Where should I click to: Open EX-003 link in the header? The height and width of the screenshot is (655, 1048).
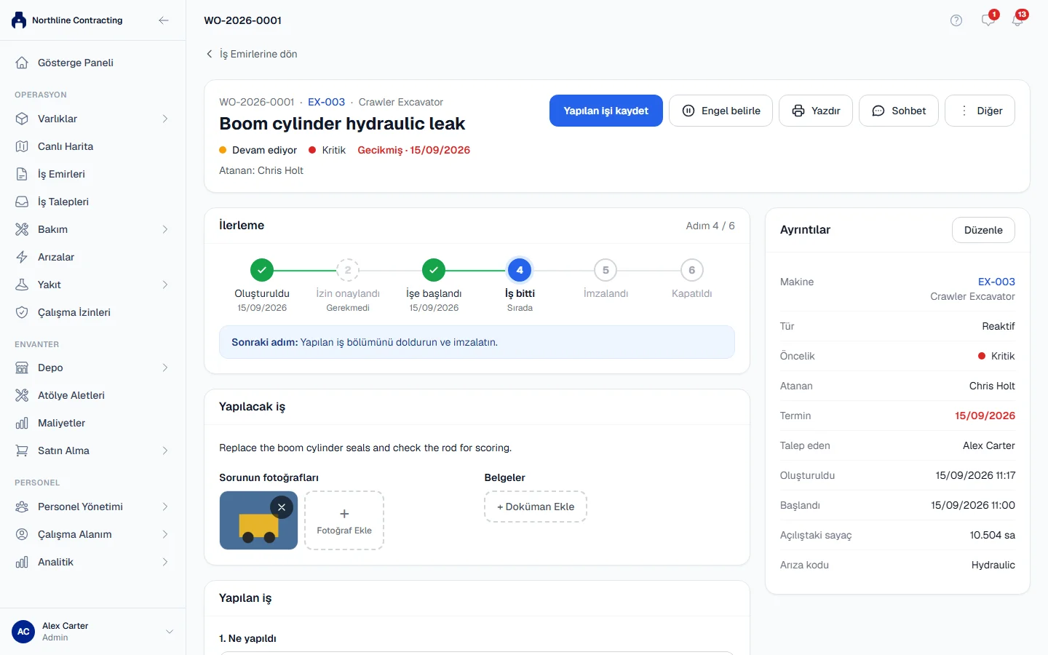[x=326, y=102]
